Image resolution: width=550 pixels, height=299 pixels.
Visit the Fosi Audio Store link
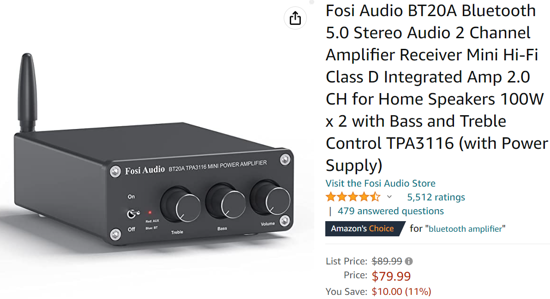click(380, 183)
